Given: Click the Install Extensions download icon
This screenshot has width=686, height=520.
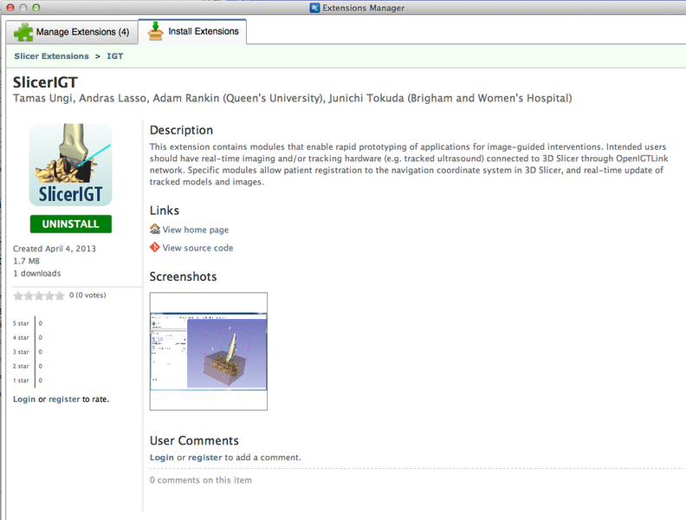Looking at the screenshot, I should pyautogui.click(x=155, y=31).
